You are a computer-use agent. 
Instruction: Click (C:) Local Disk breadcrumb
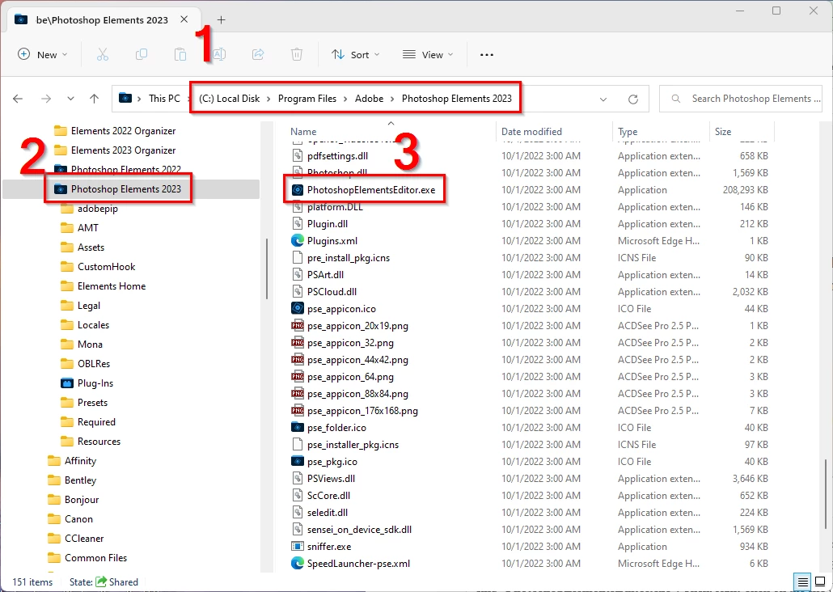tap(230, 99)
